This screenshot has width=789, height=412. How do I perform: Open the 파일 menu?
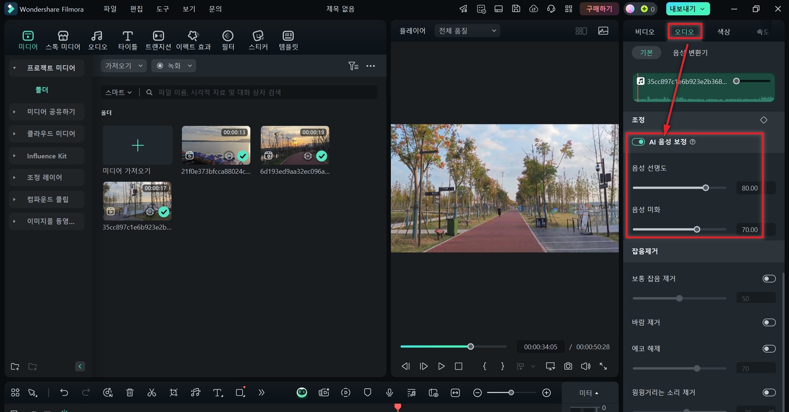[x=110, y=9]
